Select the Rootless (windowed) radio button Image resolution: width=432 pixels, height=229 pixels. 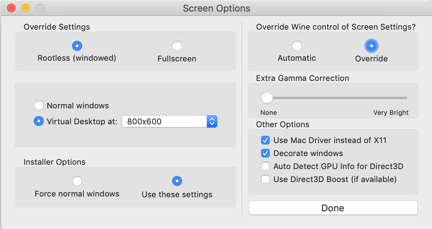click(77, 46)
